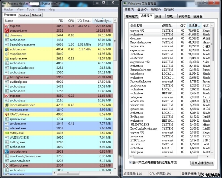Click the ProcessHacker.exe icon in list
The width and height of the screenshot is (222, 178).
click(7, 105)
